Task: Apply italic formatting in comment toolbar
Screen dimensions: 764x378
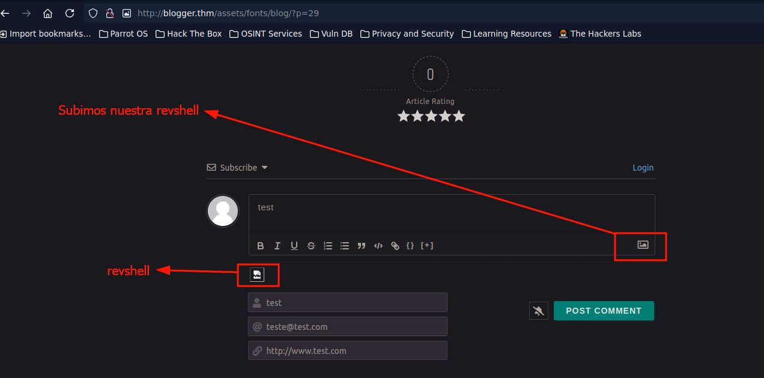Action: coord(277,246)
